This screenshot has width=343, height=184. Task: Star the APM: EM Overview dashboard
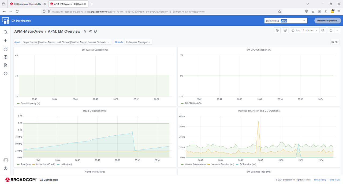coord(85,31)
